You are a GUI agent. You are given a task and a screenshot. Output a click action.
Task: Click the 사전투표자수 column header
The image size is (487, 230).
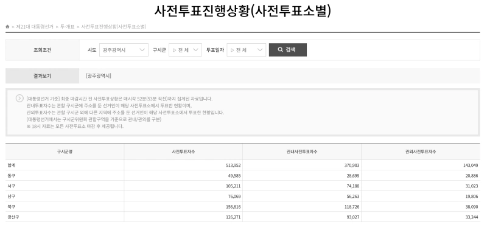183,152
